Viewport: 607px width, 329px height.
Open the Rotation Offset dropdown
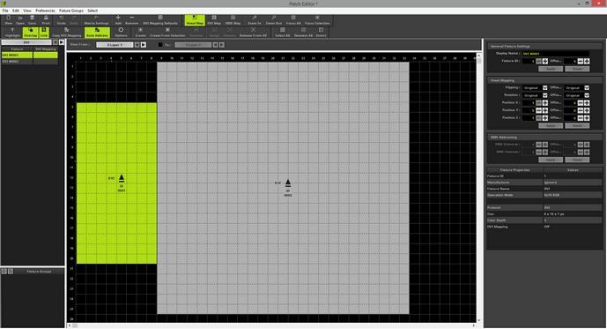pyautogui.click(x=576, y=95)
